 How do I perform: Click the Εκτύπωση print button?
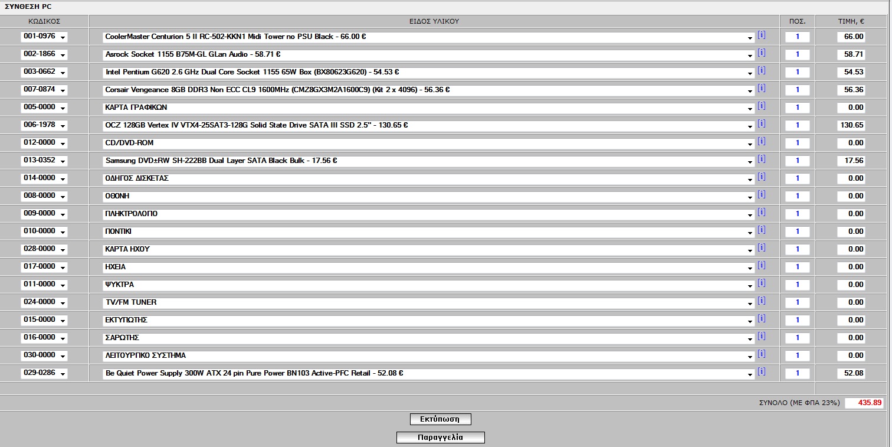coord(441,419)
